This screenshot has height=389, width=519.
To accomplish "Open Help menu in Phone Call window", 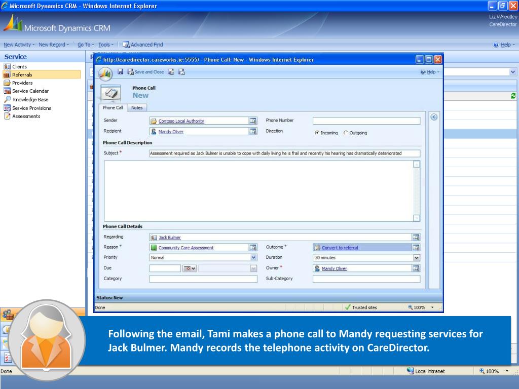I will click(430, 72).
